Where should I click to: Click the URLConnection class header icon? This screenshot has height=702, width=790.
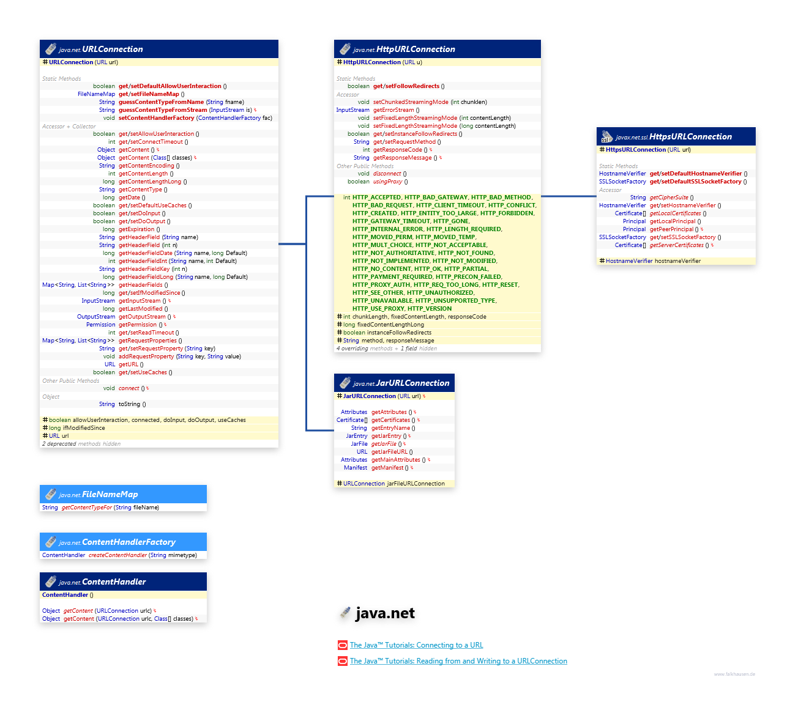(x=51, y=49)
